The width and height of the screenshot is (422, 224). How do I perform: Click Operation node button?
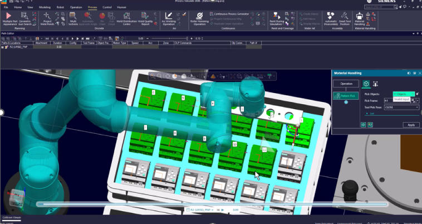coord(346,84)
